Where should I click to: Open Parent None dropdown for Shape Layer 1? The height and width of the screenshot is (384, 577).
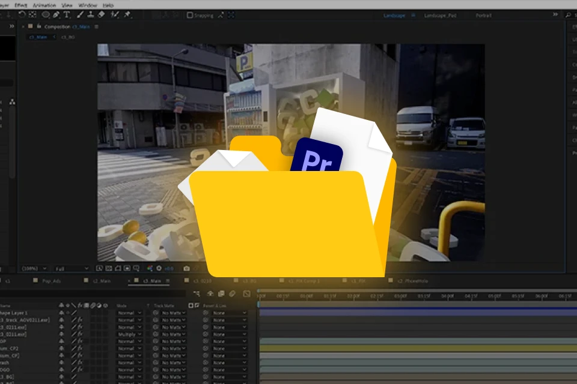(229, 313)
